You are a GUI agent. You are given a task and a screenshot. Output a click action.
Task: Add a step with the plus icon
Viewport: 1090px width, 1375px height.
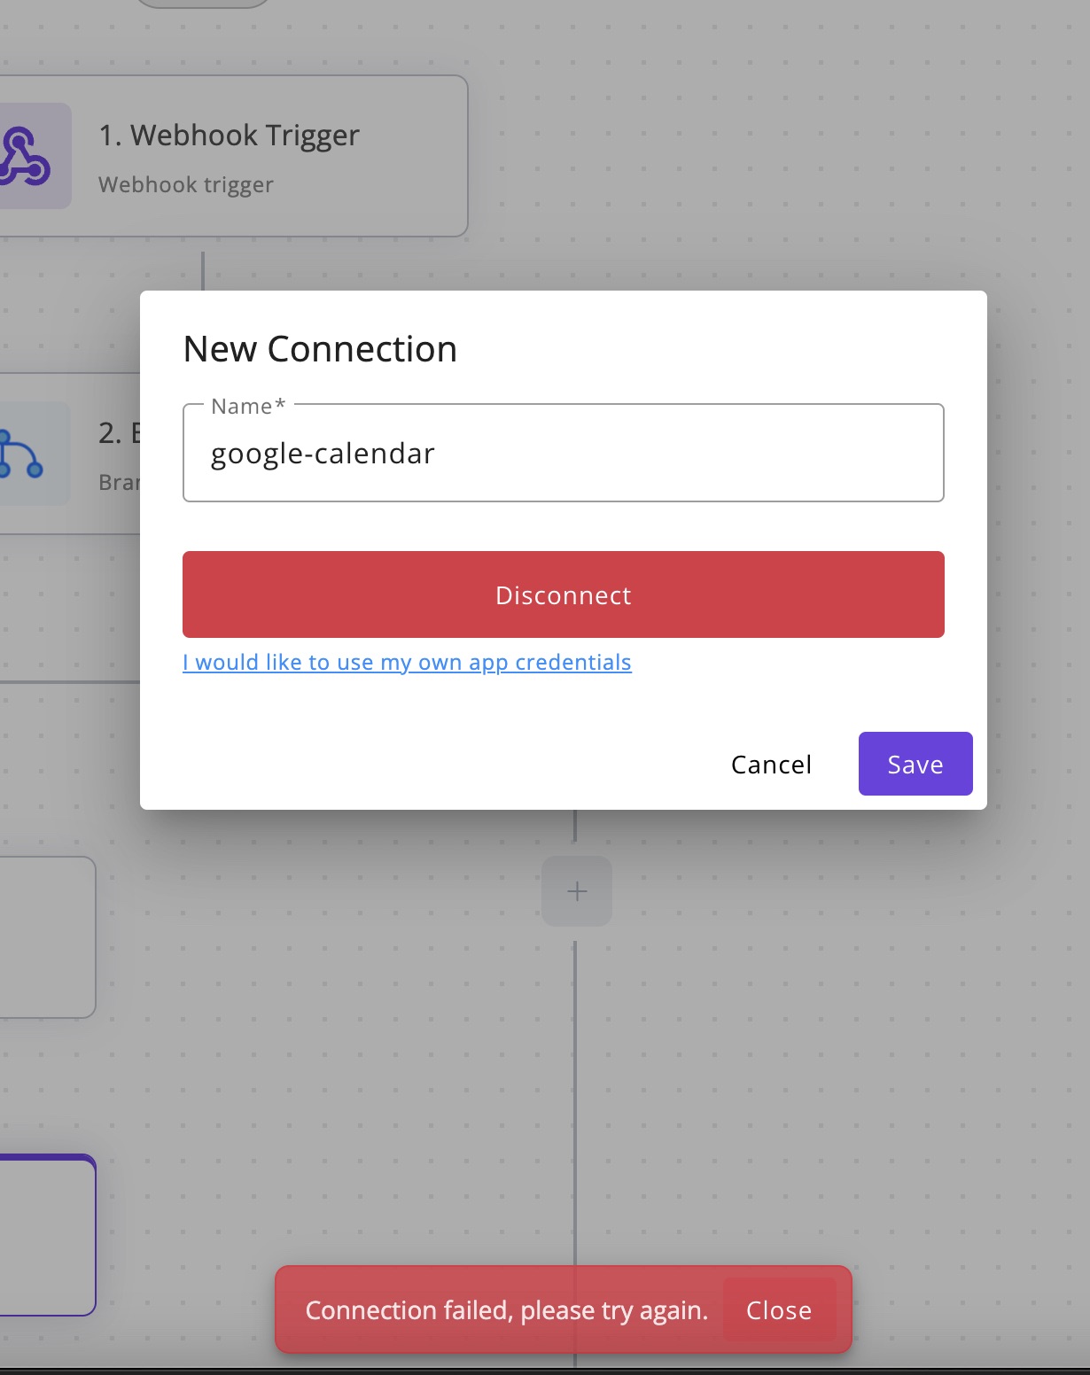pos(577,891)
